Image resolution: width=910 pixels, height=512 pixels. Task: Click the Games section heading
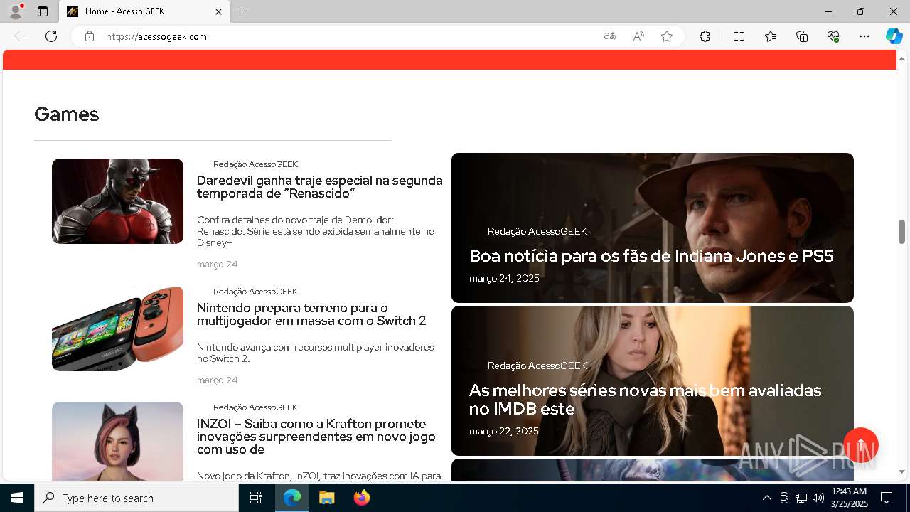point(66,114)
